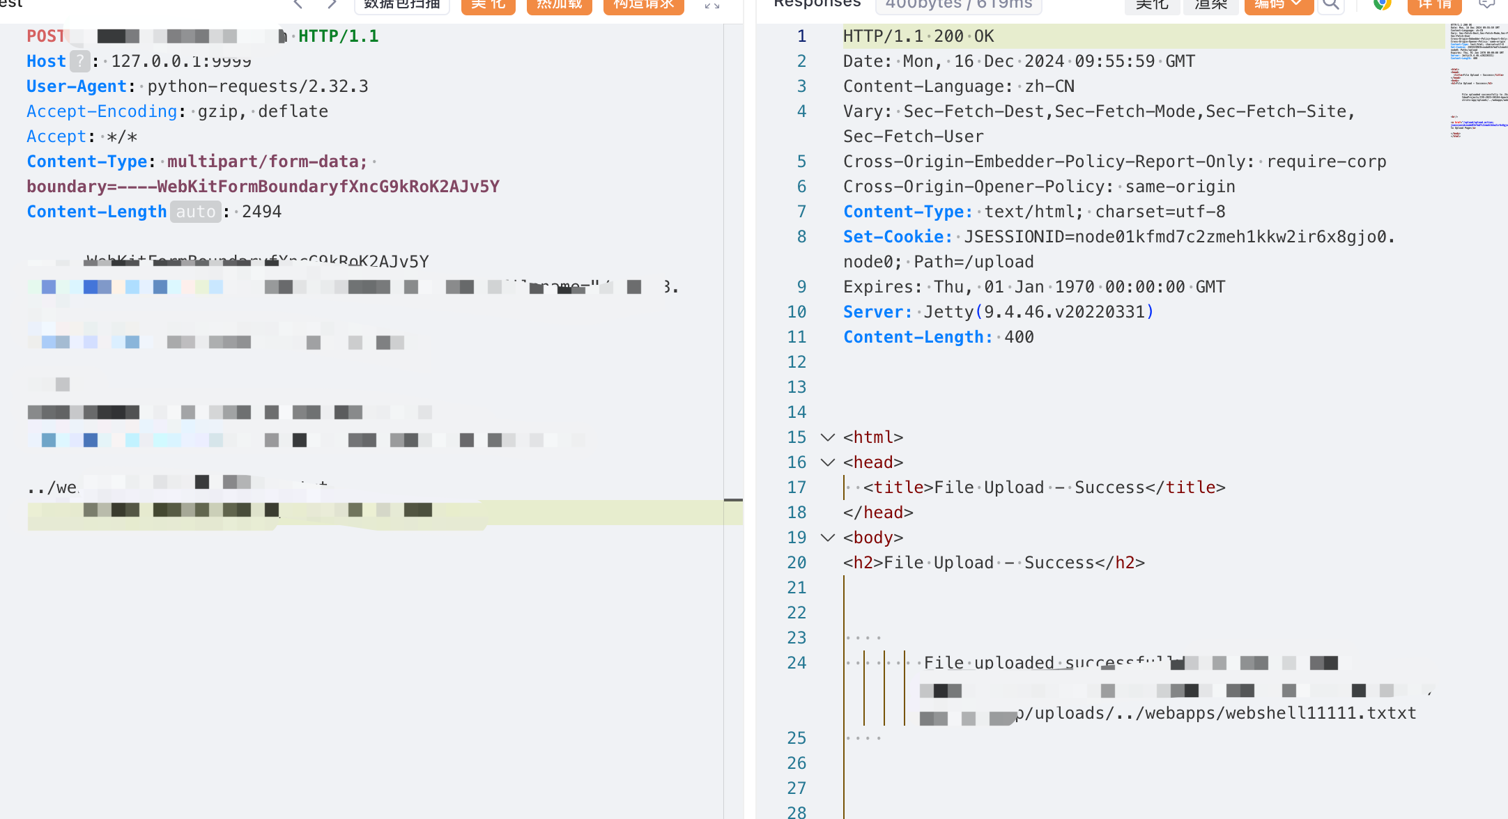Click the Host question mark help icon
Screen dimensions: 1508x819
point(80,61)
